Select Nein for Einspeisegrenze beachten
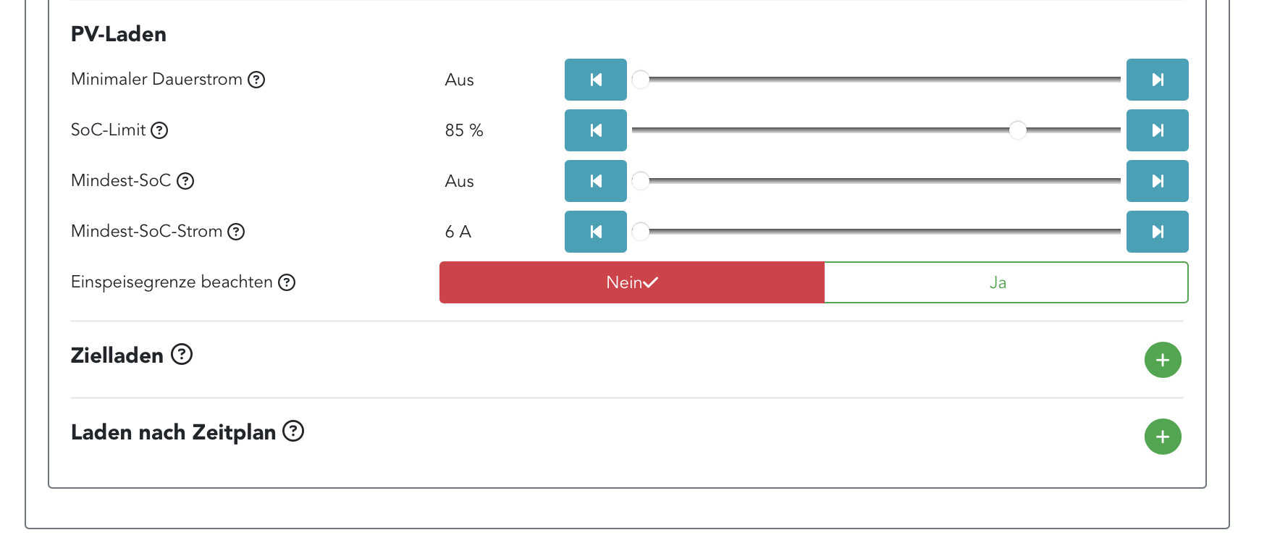1280x543 pixels. [631, 282]
